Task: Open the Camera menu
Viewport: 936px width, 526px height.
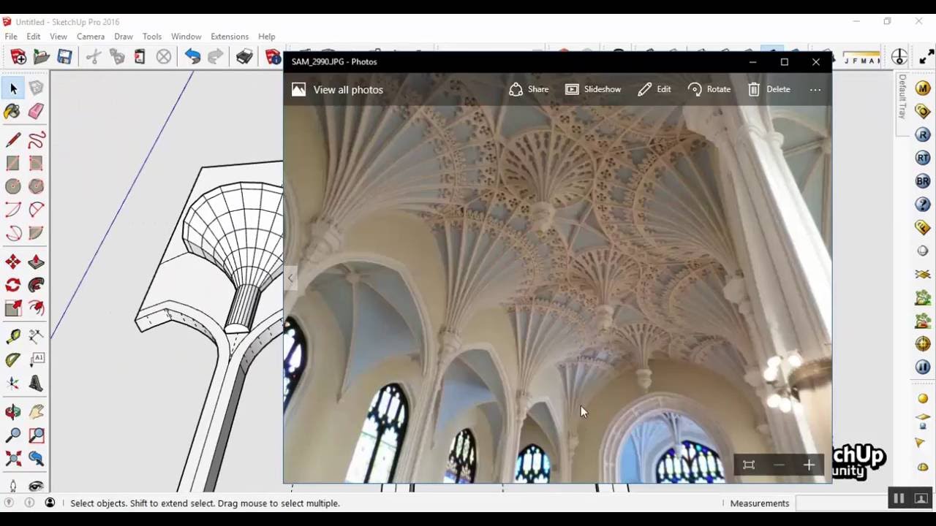Action: (x=91, y=37)
